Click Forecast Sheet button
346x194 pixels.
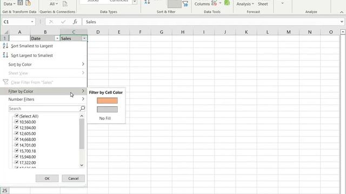[263, 4]
